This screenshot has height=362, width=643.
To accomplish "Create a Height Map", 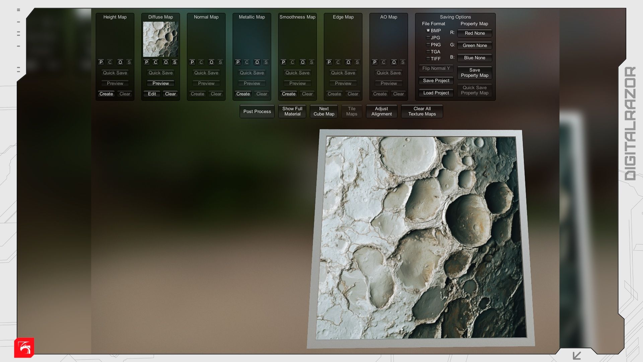I will point(106,94).
